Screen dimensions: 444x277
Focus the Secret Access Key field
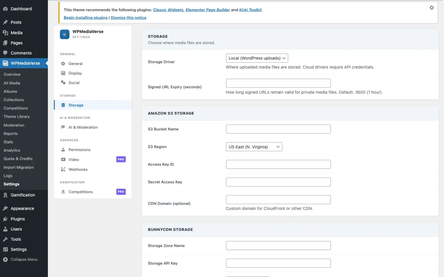coord(278,182)
